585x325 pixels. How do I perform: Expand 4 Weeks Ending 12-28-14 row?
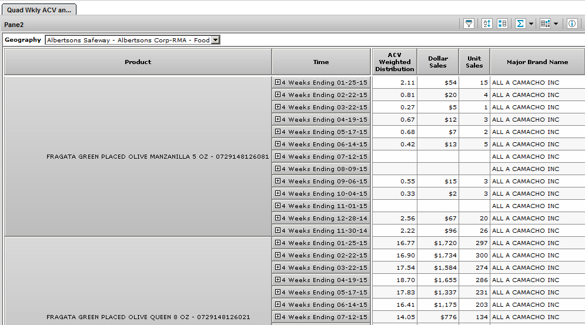tap(278, 218)
